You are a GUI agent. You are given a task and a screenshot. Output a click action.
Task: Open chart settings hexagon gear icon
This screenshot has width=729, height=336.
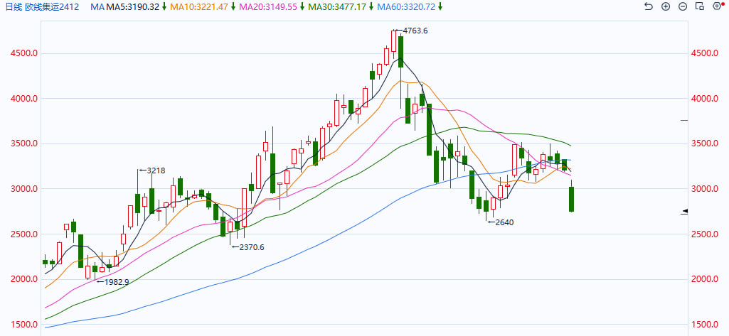(x=717, y=6)
